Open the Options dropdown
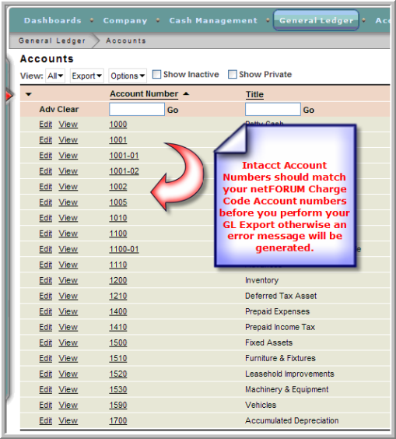The image size is (396, 439). pos(128,76)
